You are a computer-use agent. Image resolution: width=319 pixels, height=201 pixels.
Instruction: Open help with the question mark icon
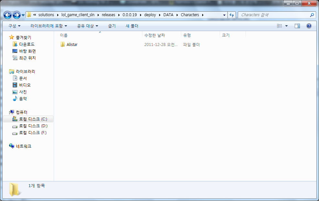coord(309,26)
